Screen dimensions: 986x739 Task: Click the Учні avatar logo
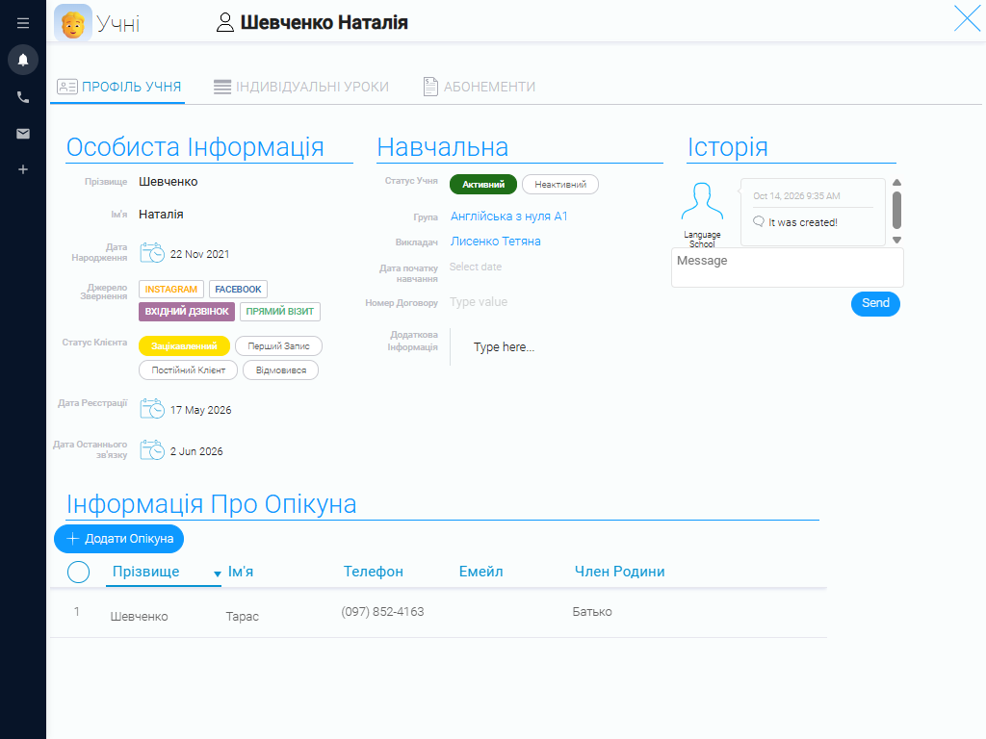pos(73,23)
